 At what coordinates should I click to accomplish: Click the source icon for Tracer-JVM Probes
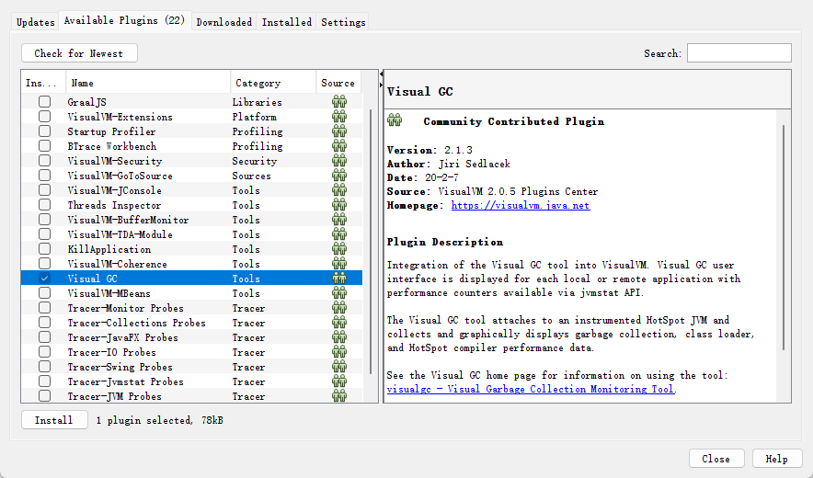click(x=339, y=396)
